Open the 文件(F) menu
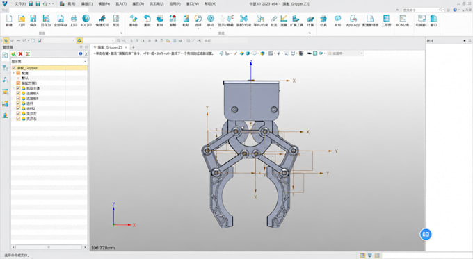Screen dimensions: 473x259 [20, 4]
